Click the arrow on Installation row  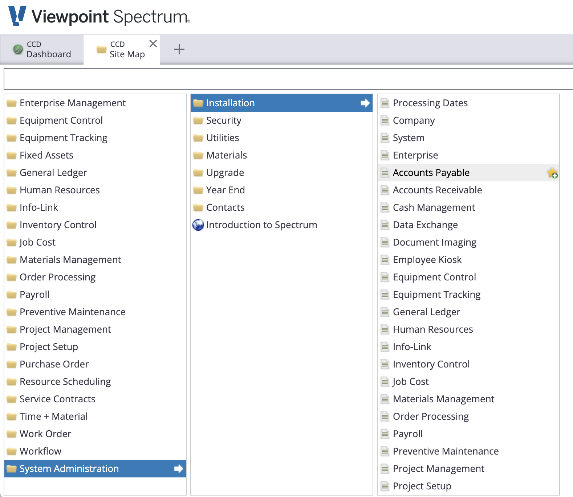[x=365, y=103]
